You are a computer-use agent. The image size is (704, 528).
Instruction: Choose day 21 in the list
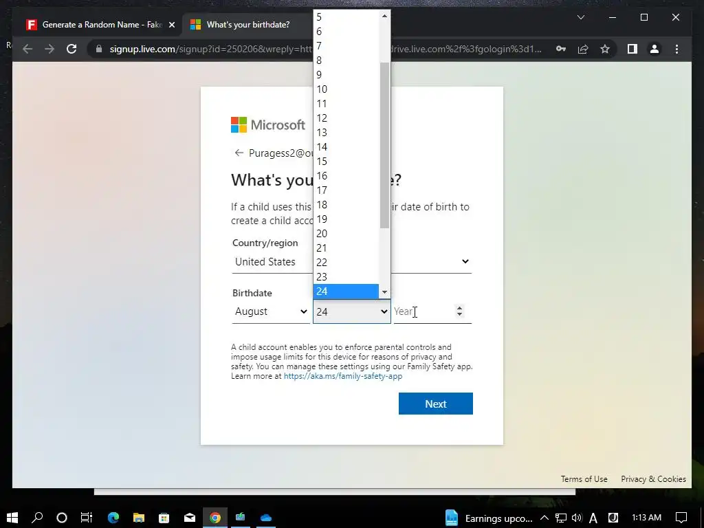coord(346,247)
